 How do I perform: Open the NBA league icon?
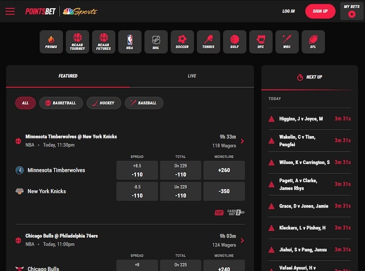coord(130,41)
